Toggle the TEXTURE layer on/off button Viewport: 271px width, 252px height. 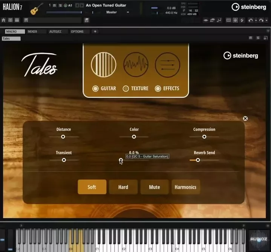[x=126, y=88]
